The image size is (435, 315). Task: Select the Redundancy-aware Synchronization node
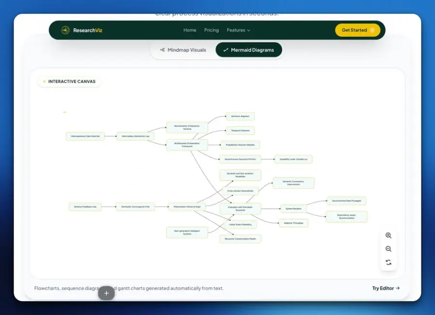coord(347,216)
